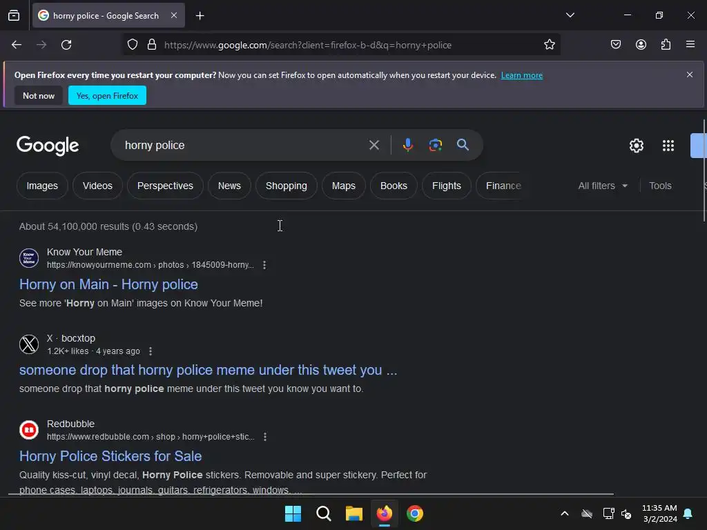This screenshot has width=707, height=530.
Task: Launch Google Chrome from the taskbar
Action: [x=415, y=513]
